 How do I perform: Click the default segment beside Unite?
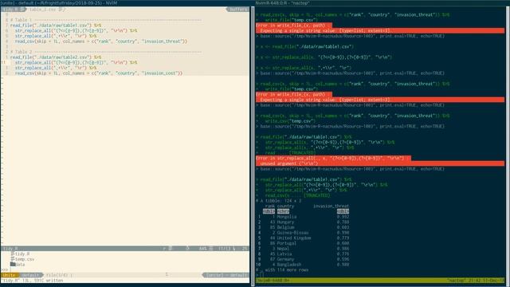pyautogui.click(x=30, y=275)
